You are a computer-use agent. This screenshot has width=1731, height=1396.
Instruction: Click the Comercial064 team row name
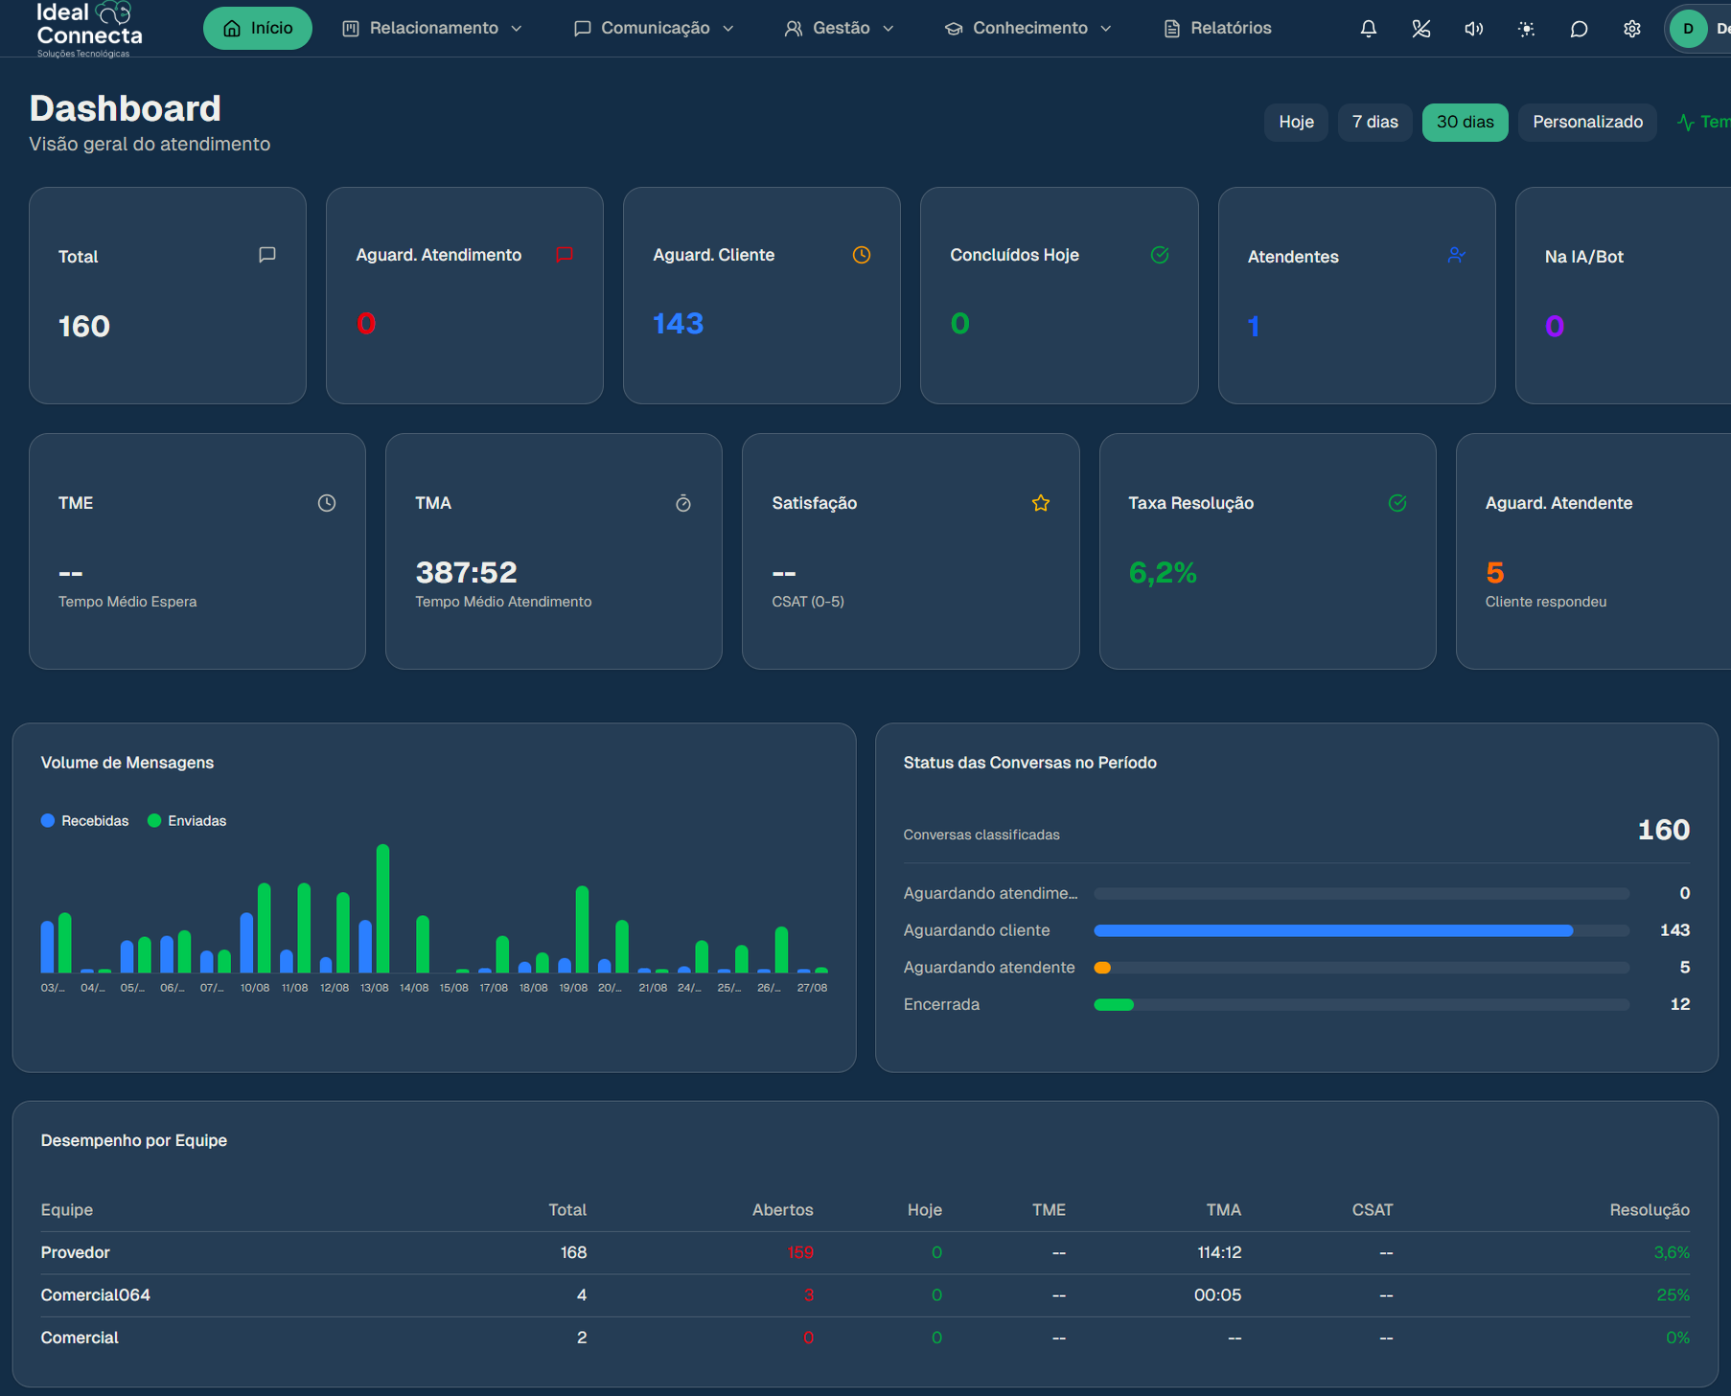click(96, 1295)
